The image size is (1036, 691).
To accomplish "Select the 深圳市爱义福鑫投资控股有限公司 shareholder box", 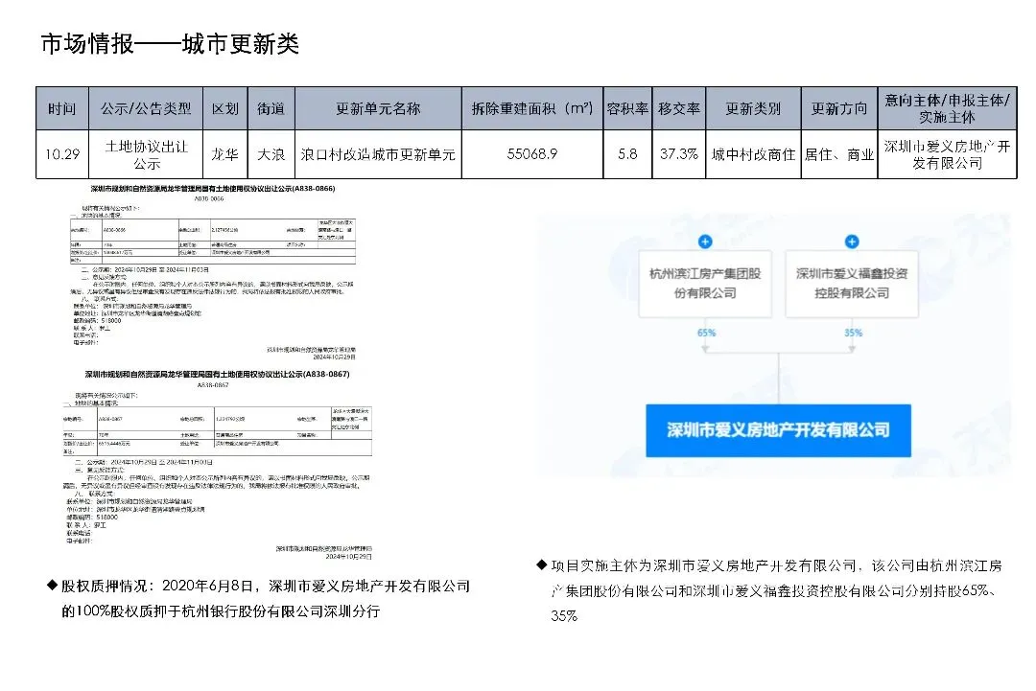I will [852, 283].
